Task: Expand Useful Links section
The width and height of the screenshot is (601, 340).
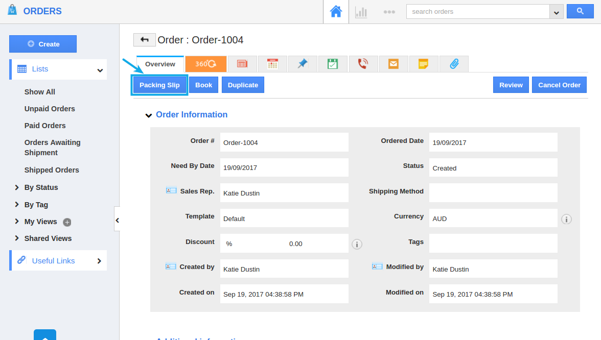Action: click(99, 261)
